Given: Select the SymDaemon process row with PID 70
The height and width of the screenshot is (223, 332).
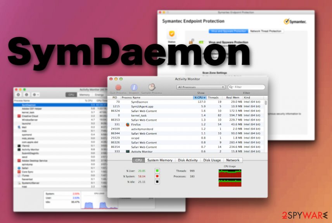Looking at the screenshot, I should click(186, 102).
